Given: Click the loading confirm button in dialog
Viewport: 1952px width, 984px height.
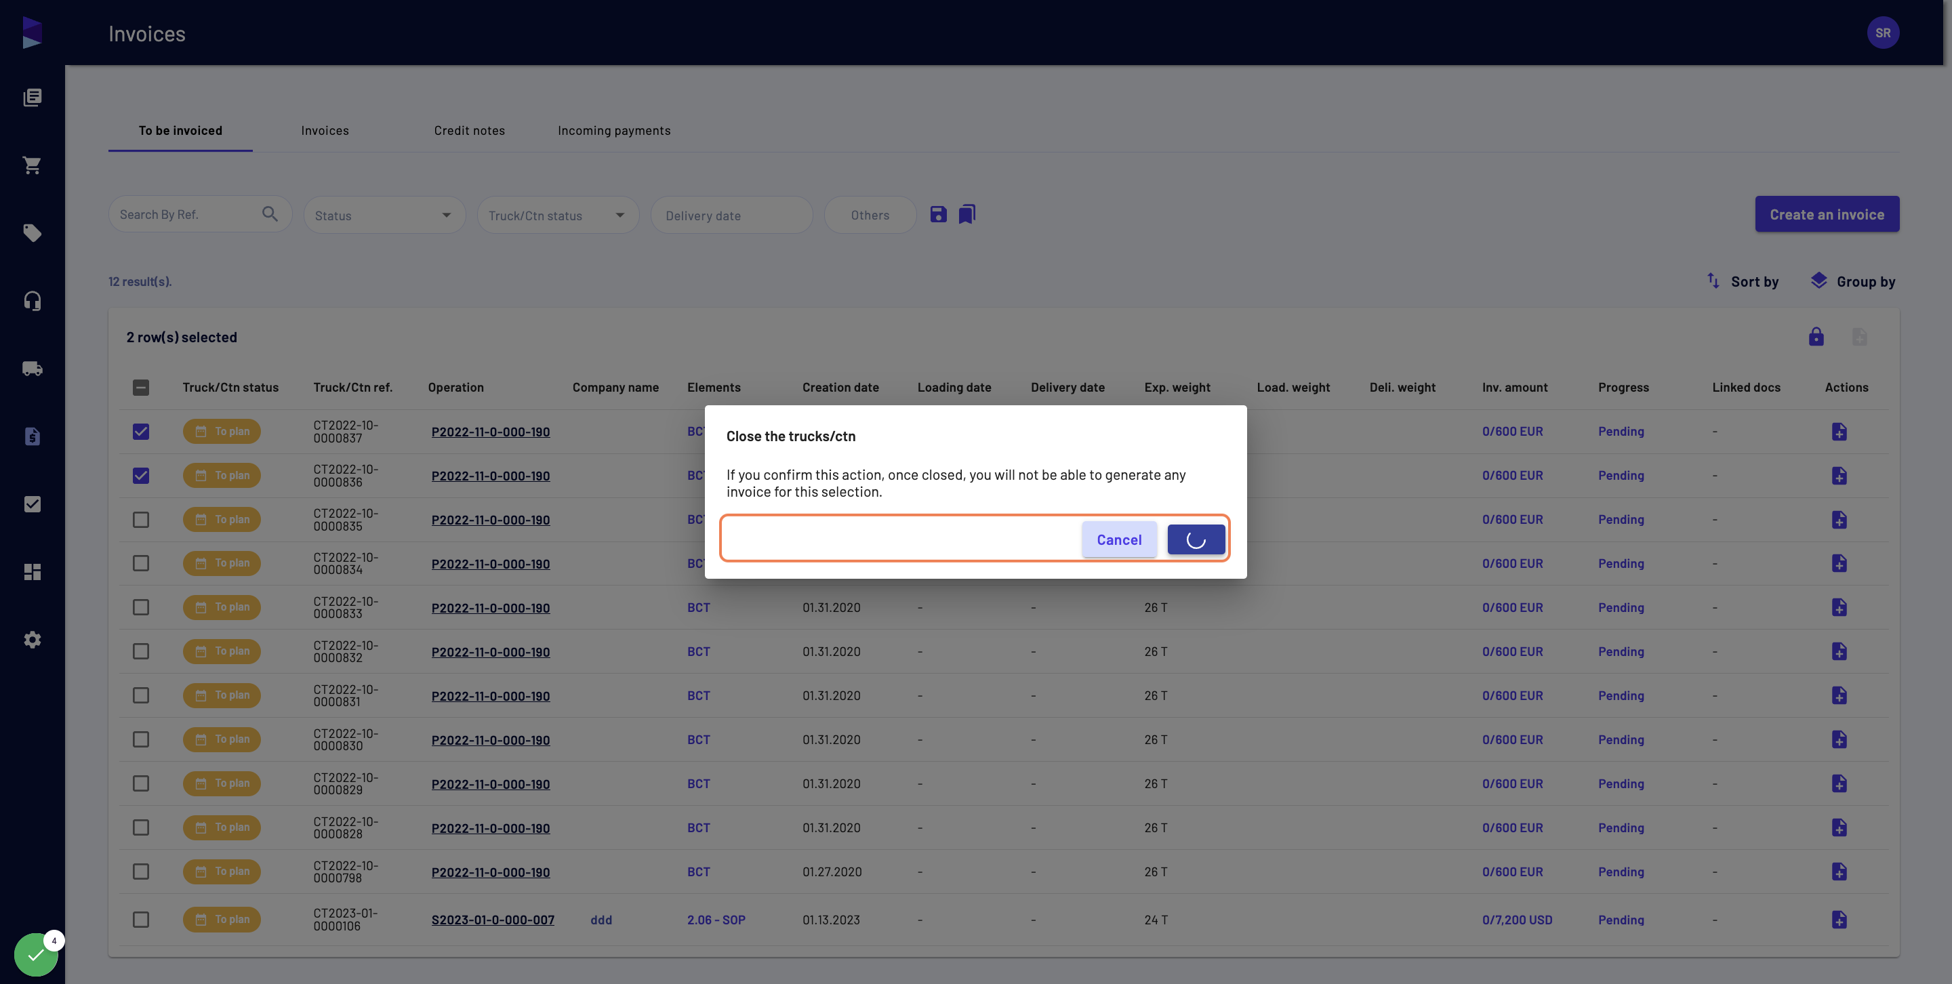Looking at the screenshot, I should [x=1196, y=539].
